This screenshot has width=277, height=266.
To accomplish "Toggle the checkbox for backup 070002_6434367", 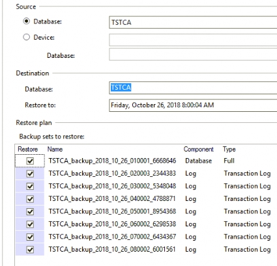I will [30, 237].
